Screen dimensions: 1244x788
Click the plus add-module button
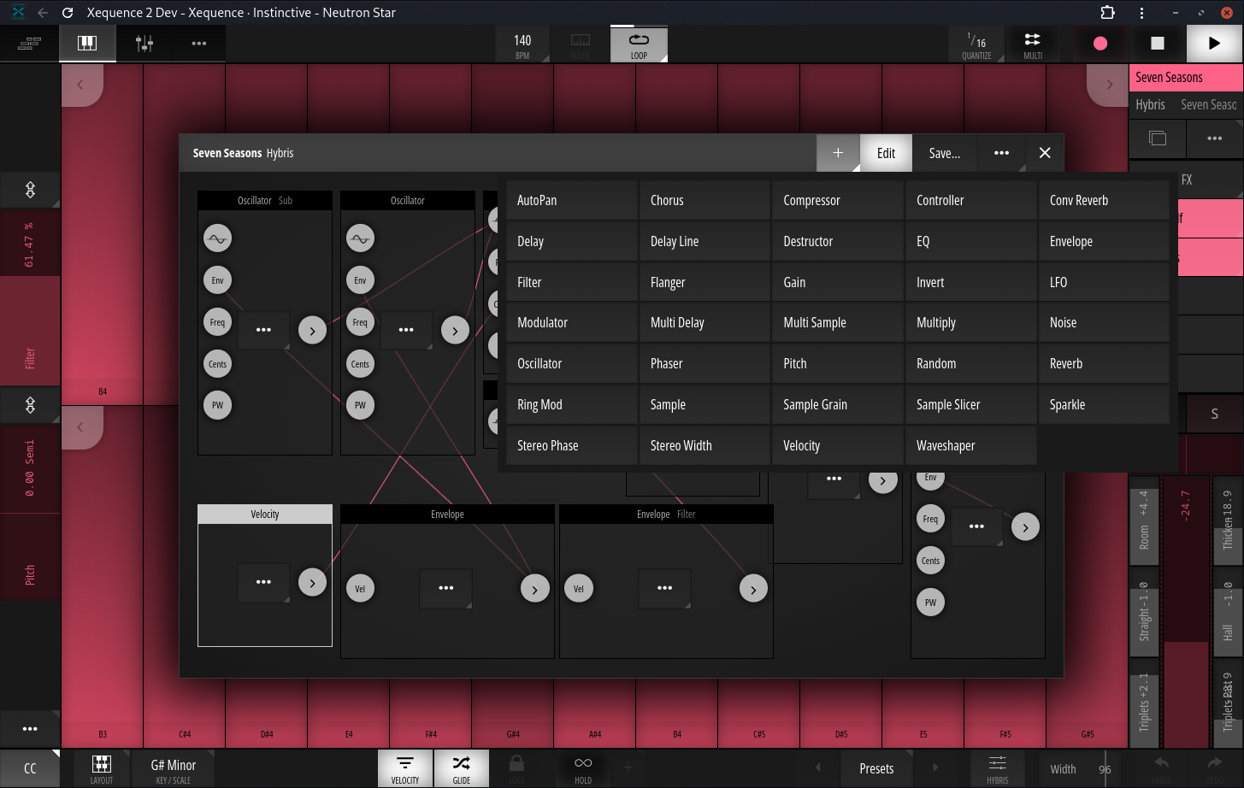click(838, 153)
